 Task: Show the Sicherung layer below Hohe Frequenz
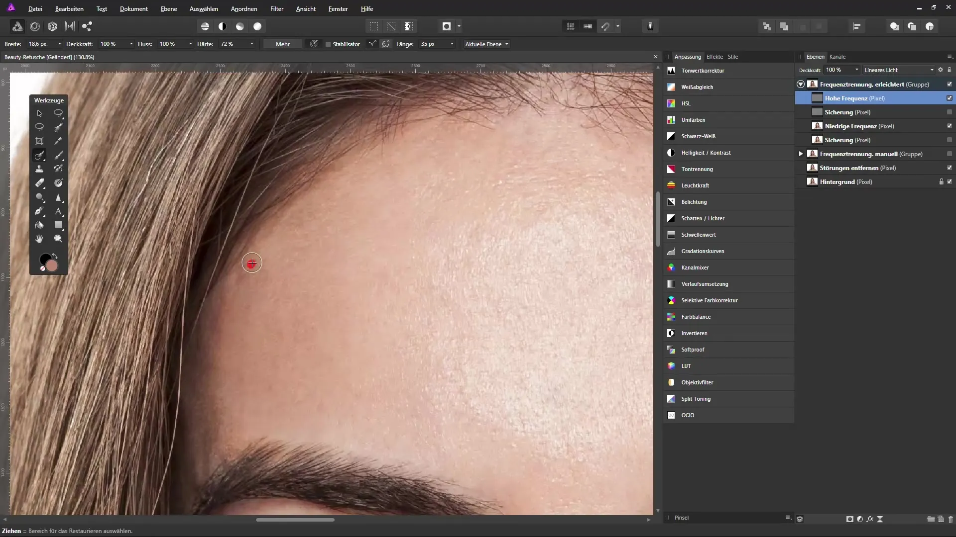coord(950,112)
